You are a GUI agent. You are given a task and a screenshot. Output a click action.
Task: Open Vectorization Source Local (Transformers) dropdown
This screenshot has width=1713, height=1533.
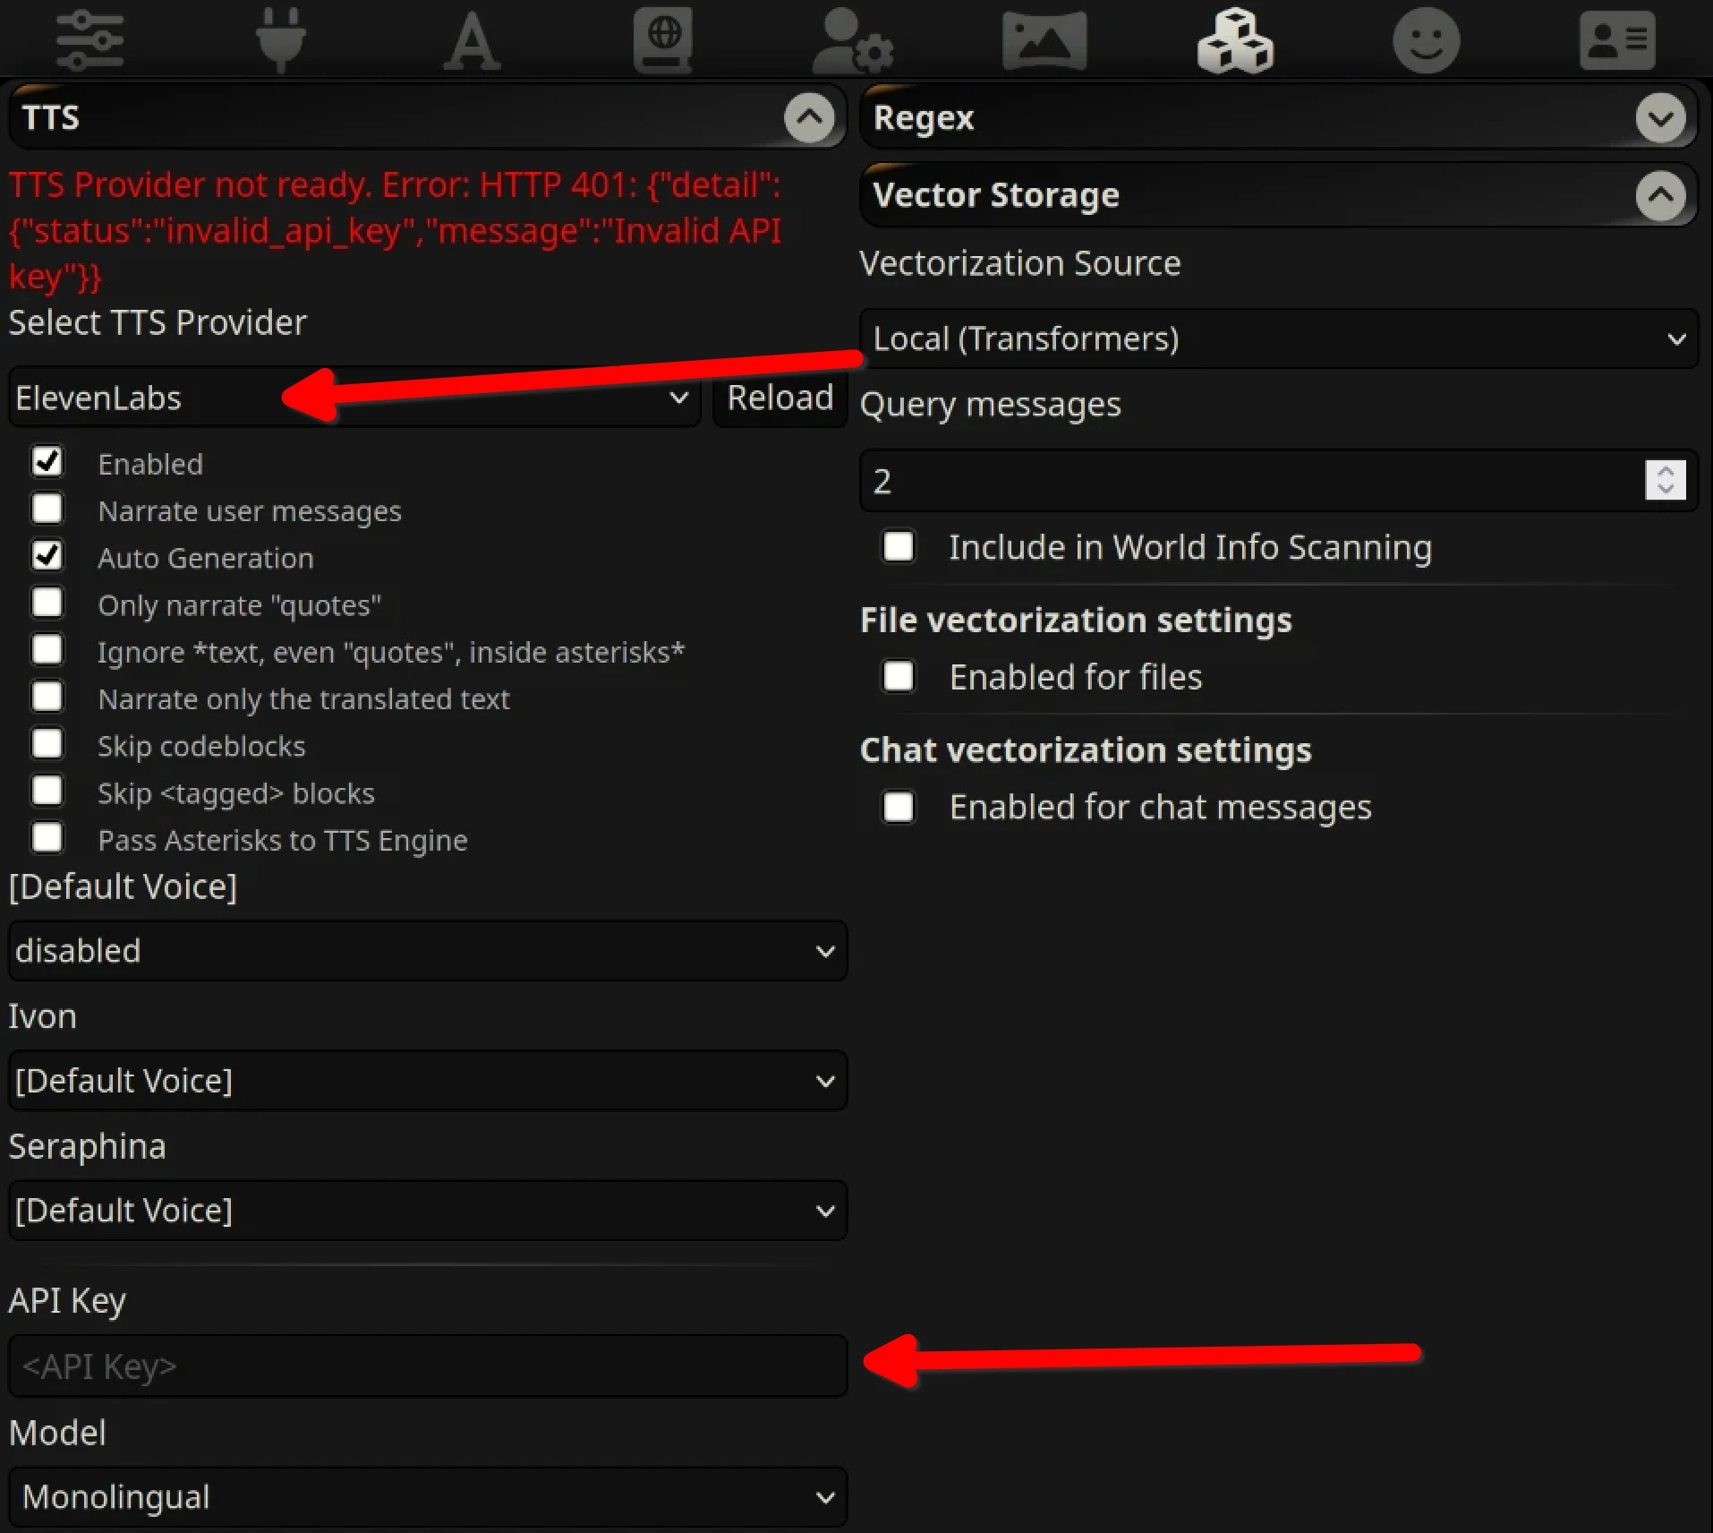coord(1278,338)
